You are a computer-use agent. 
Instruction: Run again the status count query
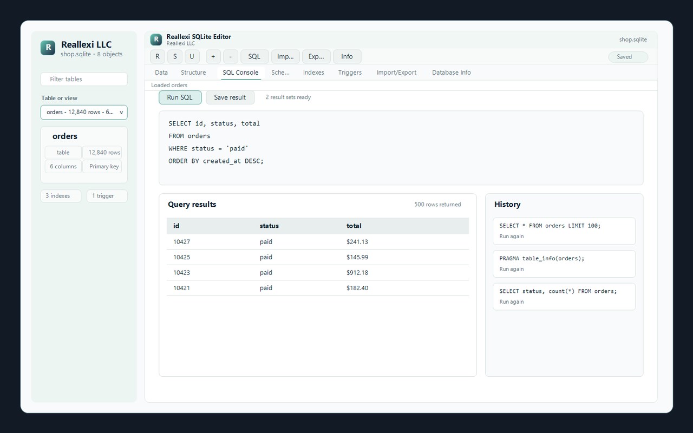click(x=512, y=302)
